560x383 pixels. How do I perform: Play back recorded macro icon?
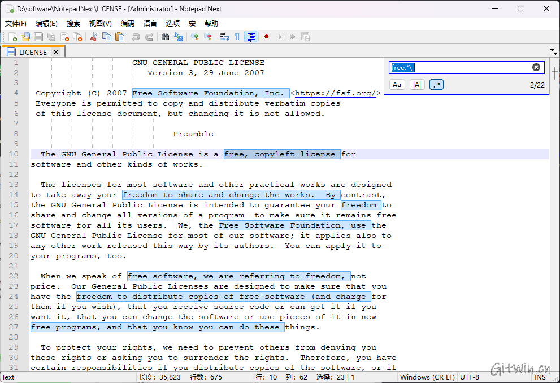279,37
